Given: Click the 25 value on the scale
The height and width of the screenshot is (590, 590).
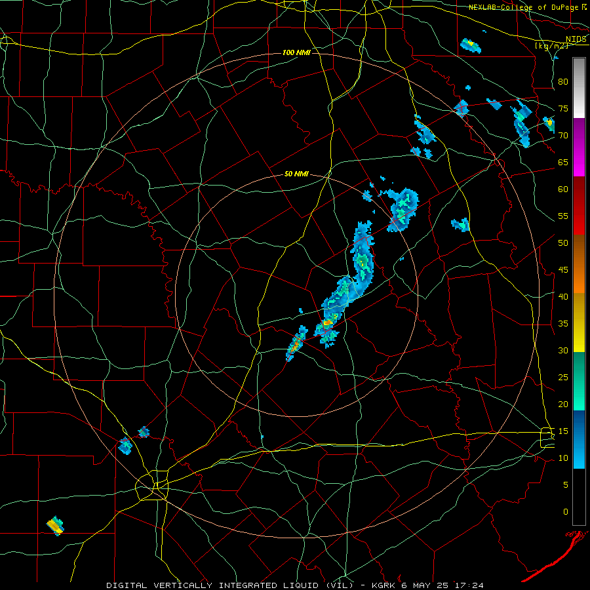Looking at the screenshot, I should coord(563,378).
